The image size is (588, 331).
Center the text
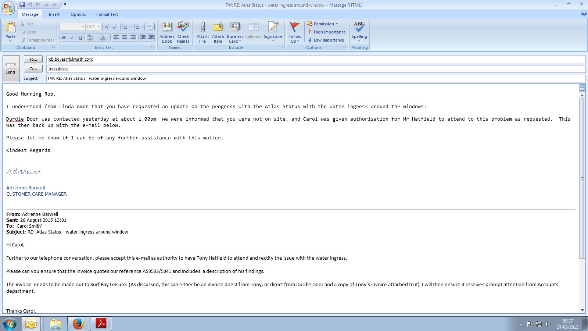pos(125,37)
